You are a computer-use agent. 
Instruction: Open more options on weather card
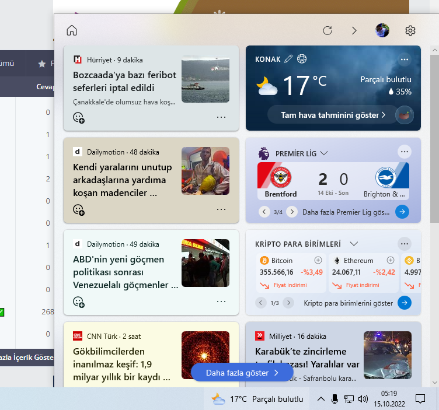click(x=405, y=59)
